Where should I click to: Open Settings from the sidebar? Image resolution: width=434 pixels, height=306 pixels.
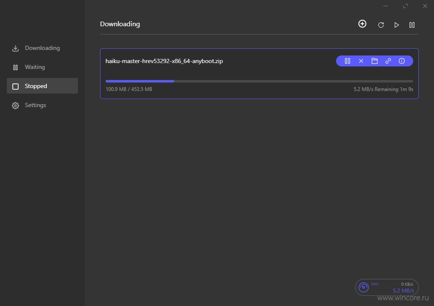tap(42, 105)
